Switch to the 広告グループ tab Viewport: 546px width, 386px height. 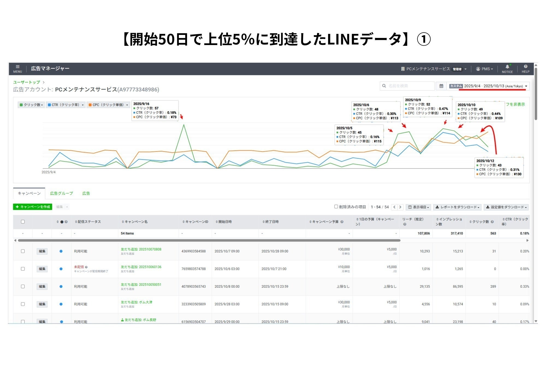(61, 193)
